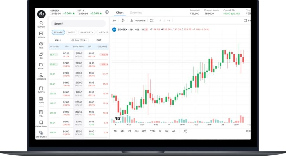Tick the checkbox at chart toolbar right
Image resolution: width=286 pixels, height=159 pixels.
(x=245, y=21)
